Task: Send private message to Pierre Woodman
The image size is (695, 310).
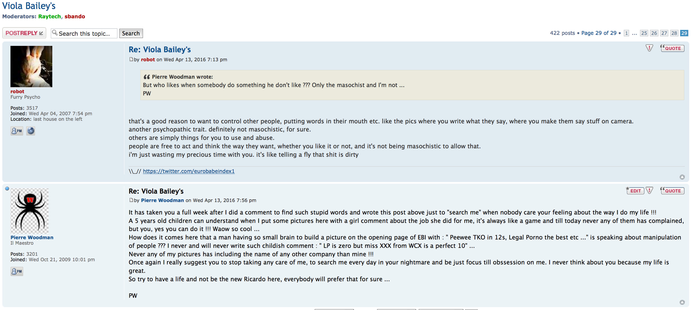Action: tap(17, 271)
